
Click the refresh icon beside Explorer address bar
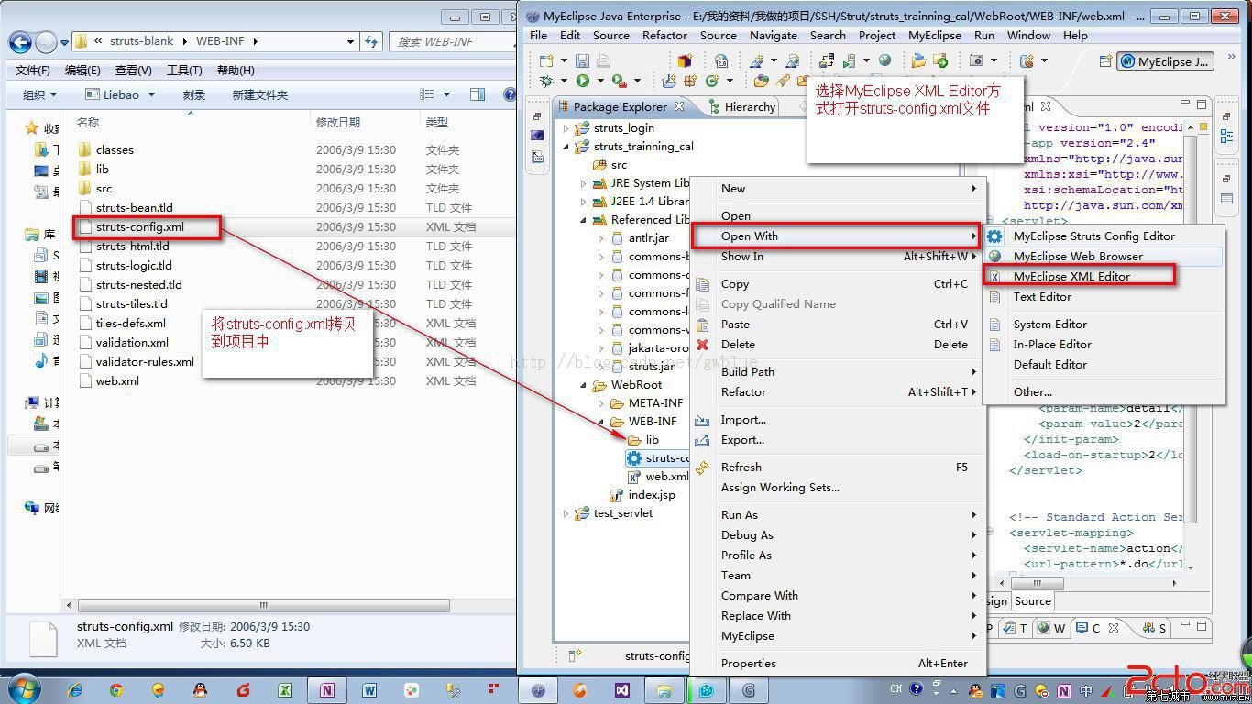pyautogui.click(x=370, y=41)
